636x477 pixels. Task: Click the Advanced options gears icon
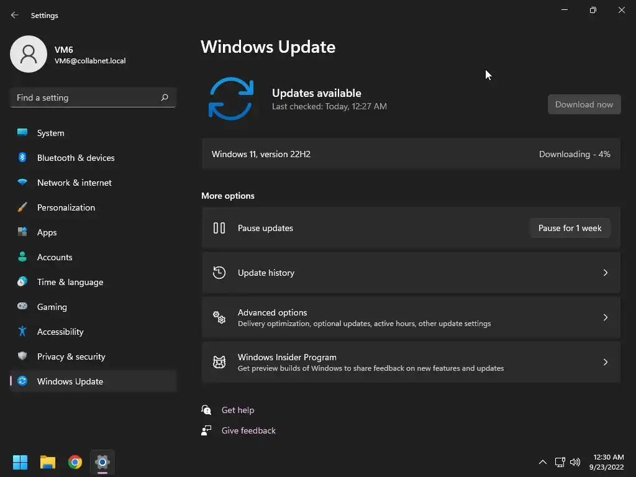(219, 317)
